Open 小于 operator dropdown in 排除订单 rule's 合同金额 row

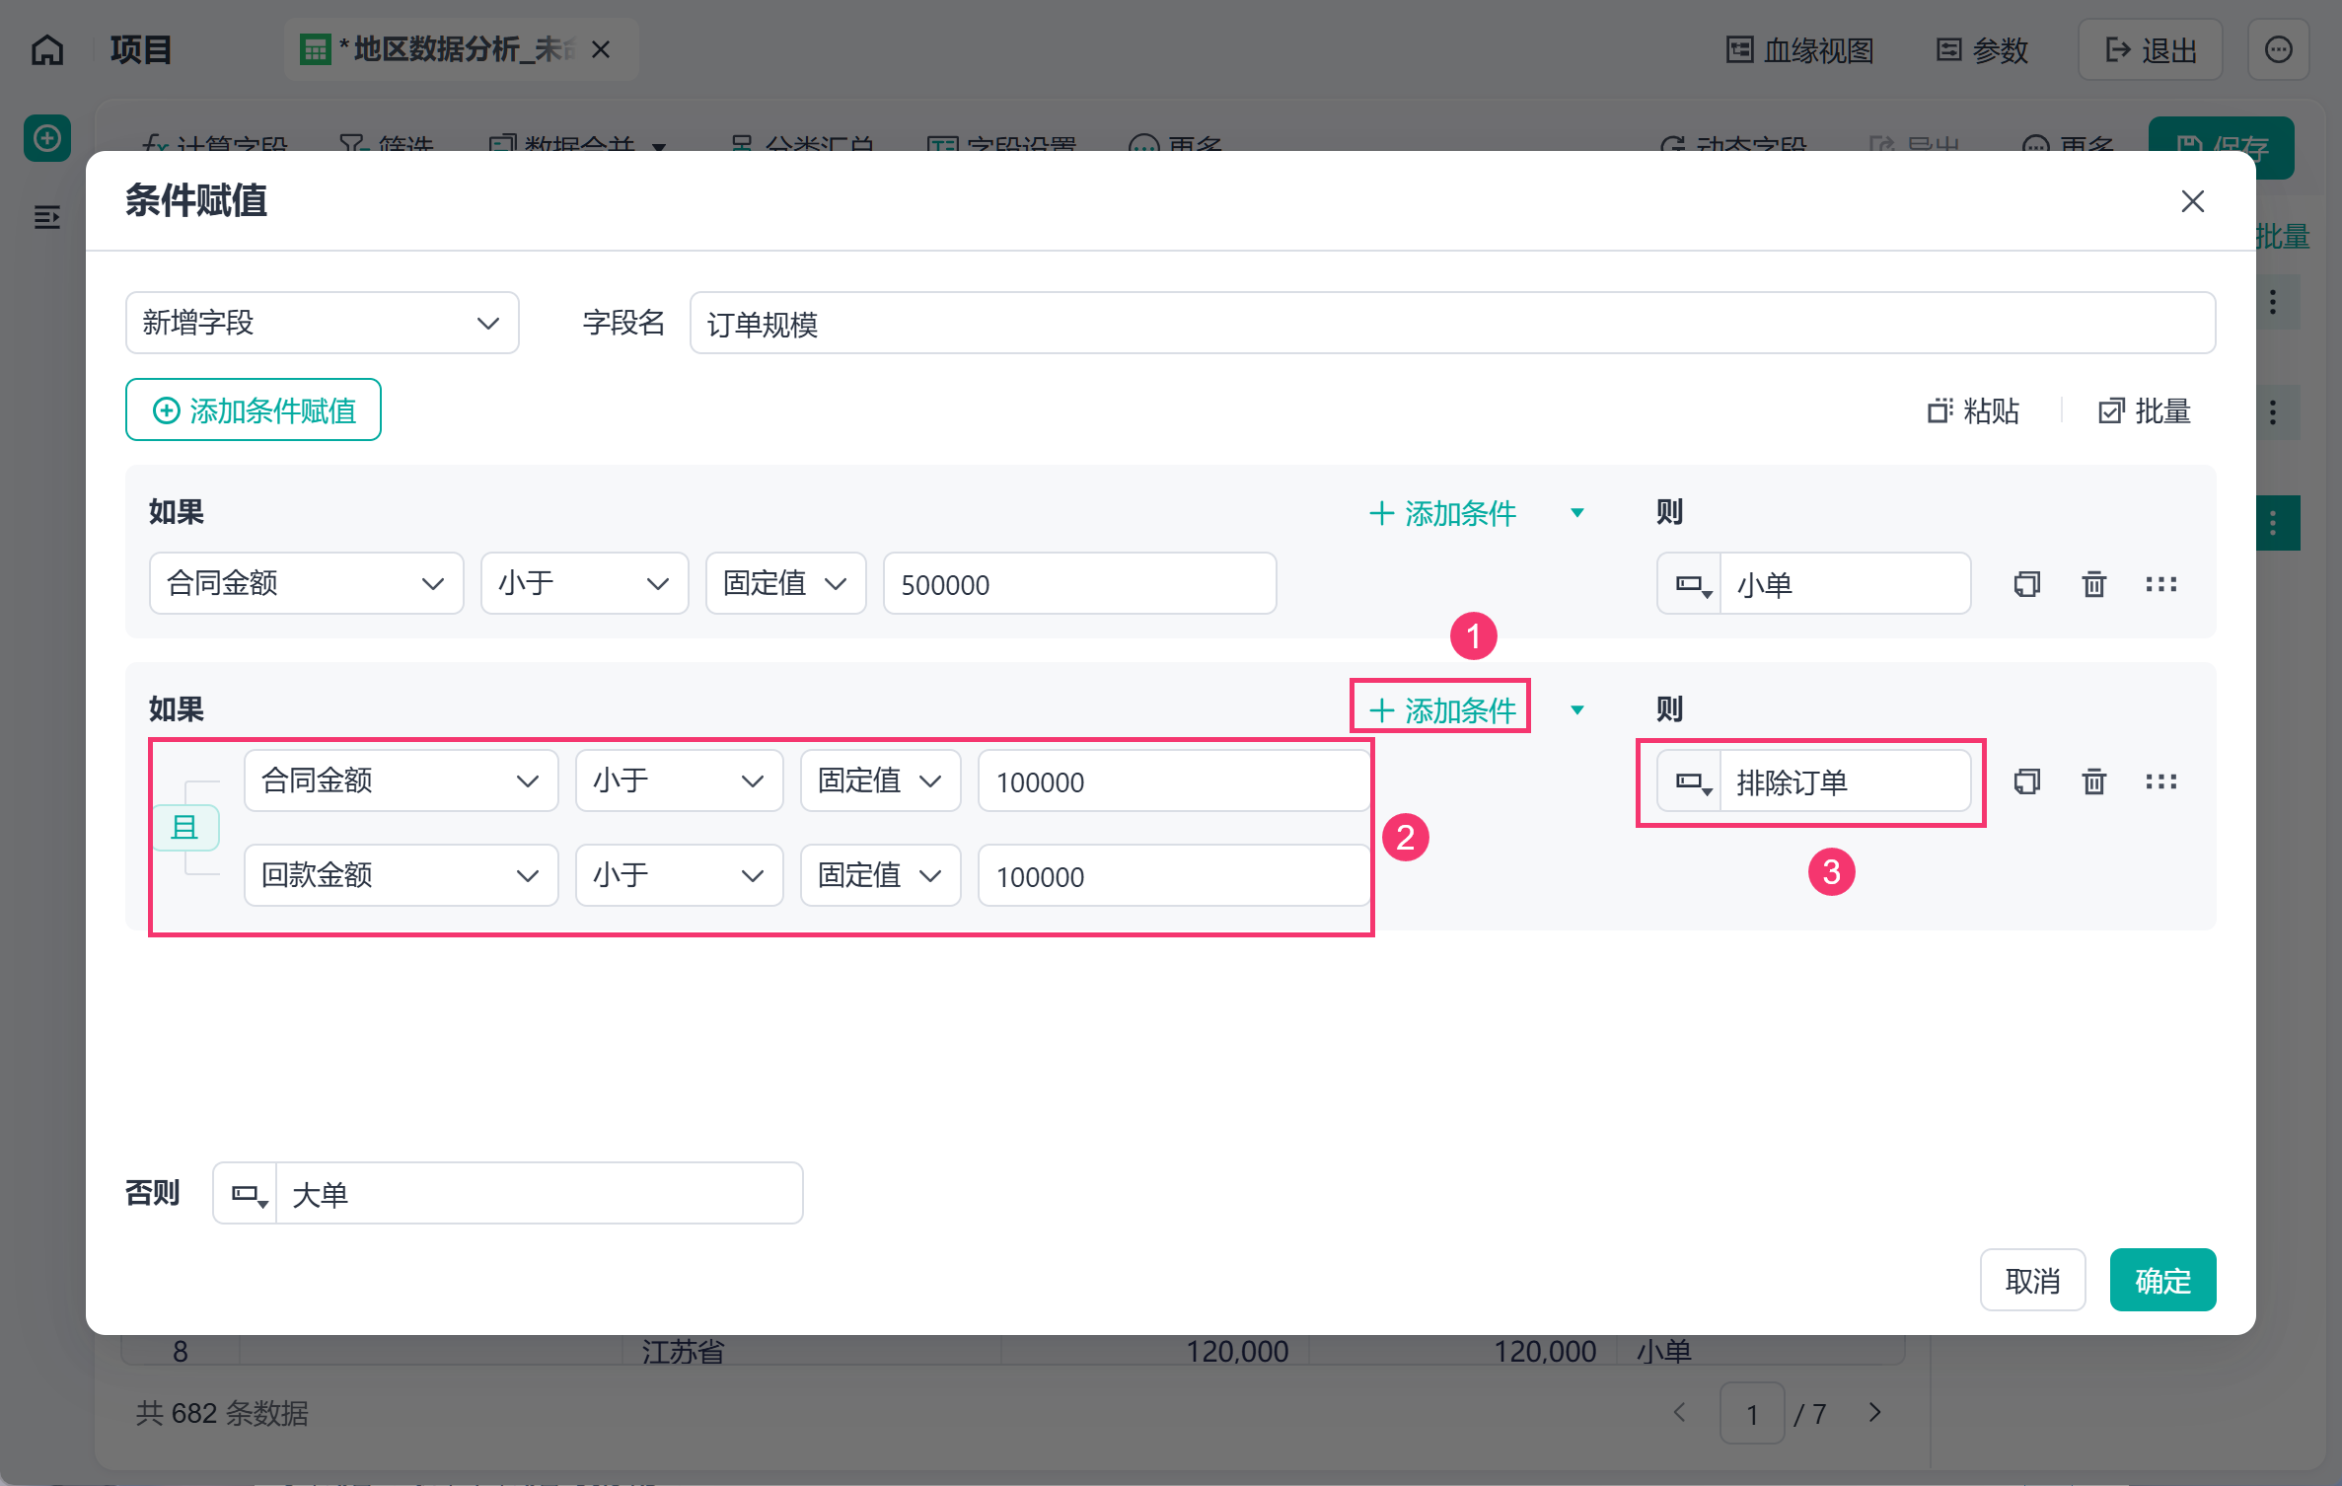[x=680, y=780]
